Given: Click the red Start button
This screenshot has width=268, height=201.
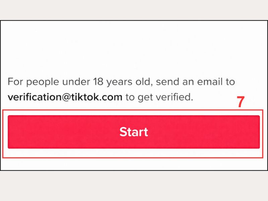Looking at the screenshot, I should [x=134, y=132].
